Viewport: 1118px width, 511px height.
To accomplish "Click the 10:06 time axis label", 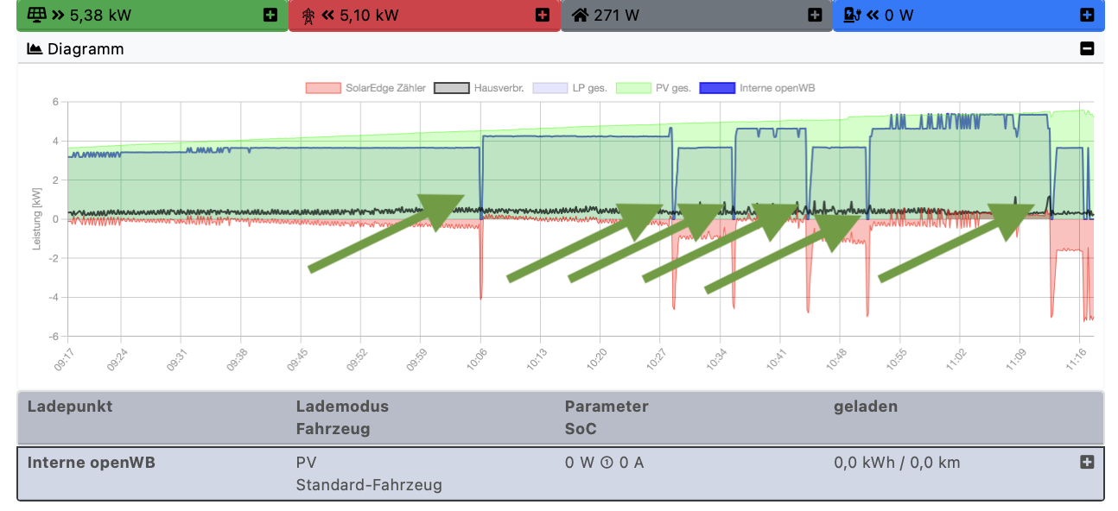I will click(476, 359).
